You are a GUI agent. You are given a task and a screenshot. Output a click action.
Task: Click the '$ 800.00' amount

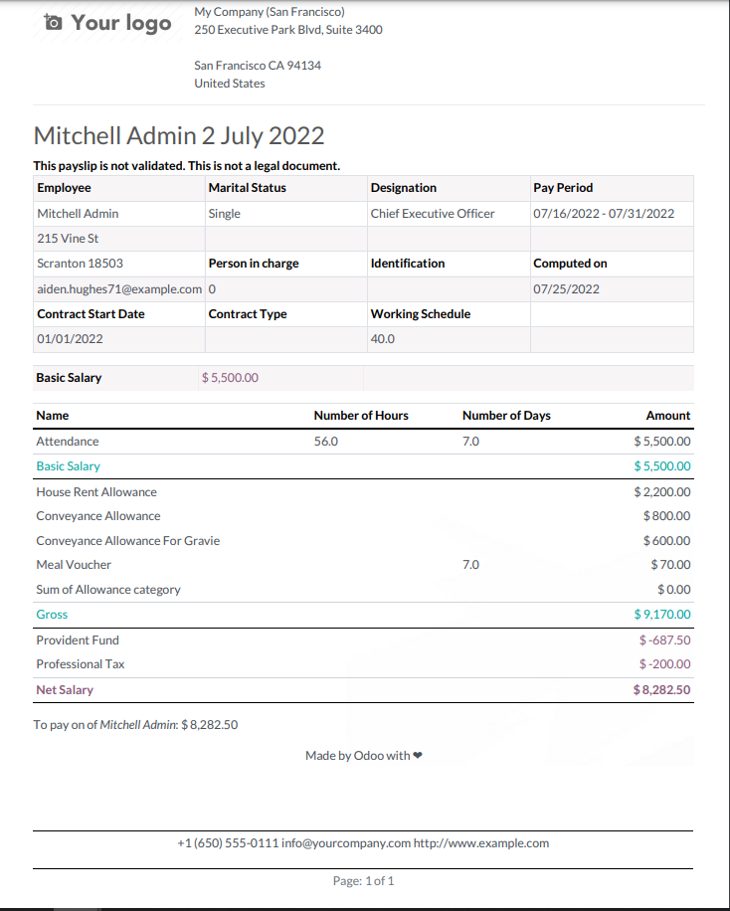[x=666, y=516]
